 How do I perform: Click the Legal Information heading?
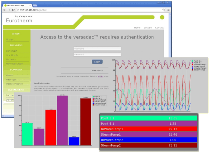(x=42, y=83)
